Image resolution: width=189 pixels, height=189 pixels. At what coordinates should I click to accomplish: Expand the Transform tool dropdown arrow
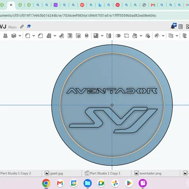click(141, 36)
